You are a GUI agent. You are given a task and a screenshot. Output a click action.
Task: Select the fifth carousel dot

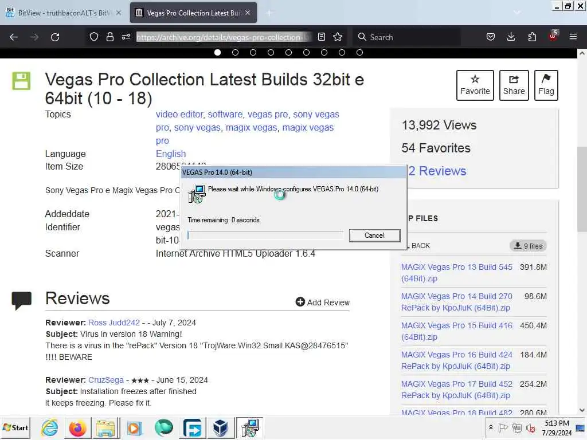click(289, 52)
